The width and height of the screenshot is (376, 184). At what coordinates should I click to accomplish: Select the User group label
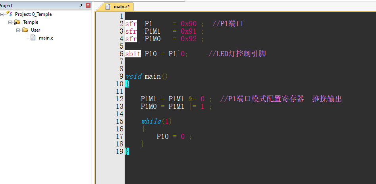[35, 30]
